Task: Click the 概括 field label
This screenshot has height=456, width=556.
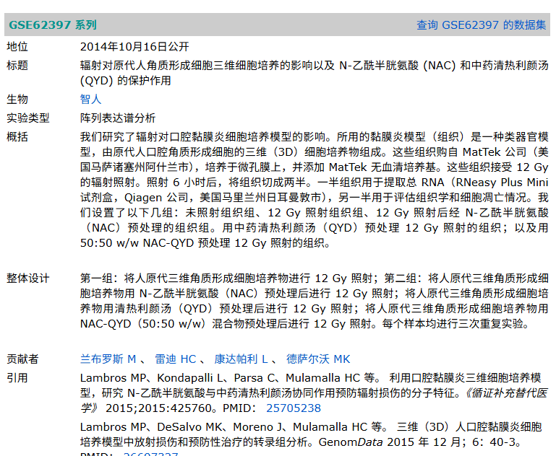Action: [x=17, y=137]
